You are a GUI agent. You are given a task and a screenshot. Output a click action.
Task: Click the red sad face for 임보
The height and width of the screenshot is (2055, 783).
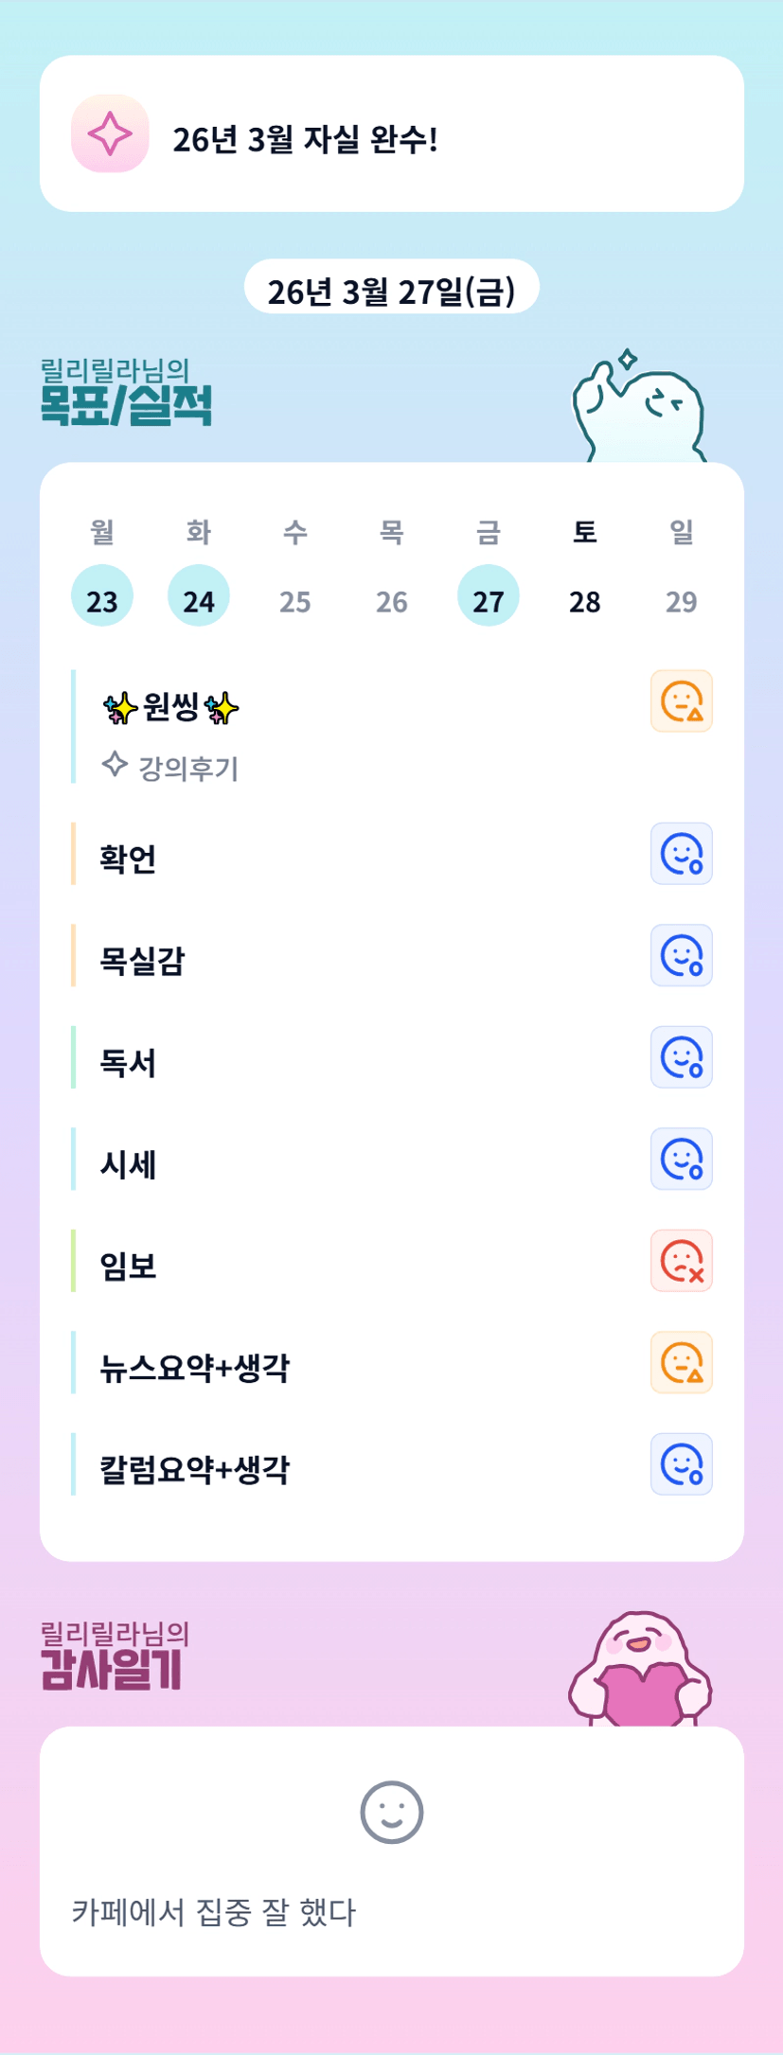tap(681, 1261)
